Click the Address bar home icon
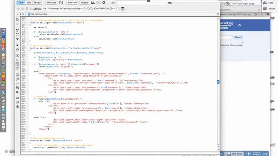Viewport: 278px width, 156px height. [31, 9]
